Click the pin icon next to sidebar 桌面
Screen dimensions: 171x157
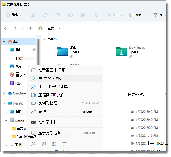coord(34,50)
